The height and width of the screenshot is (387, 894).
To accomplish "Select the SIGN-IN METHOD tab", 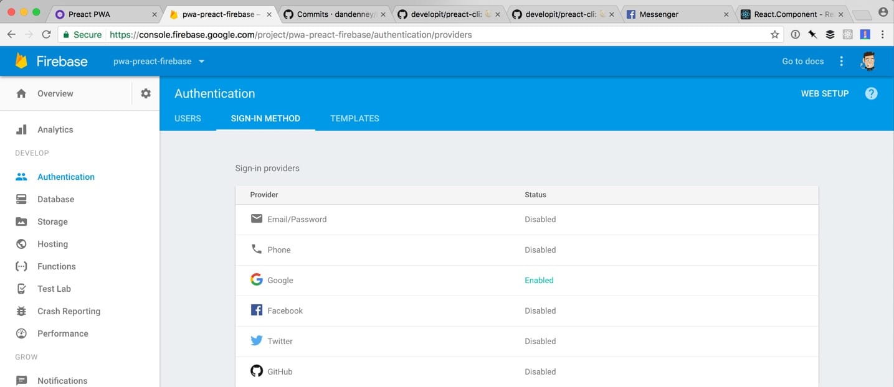I will [265, 118].
